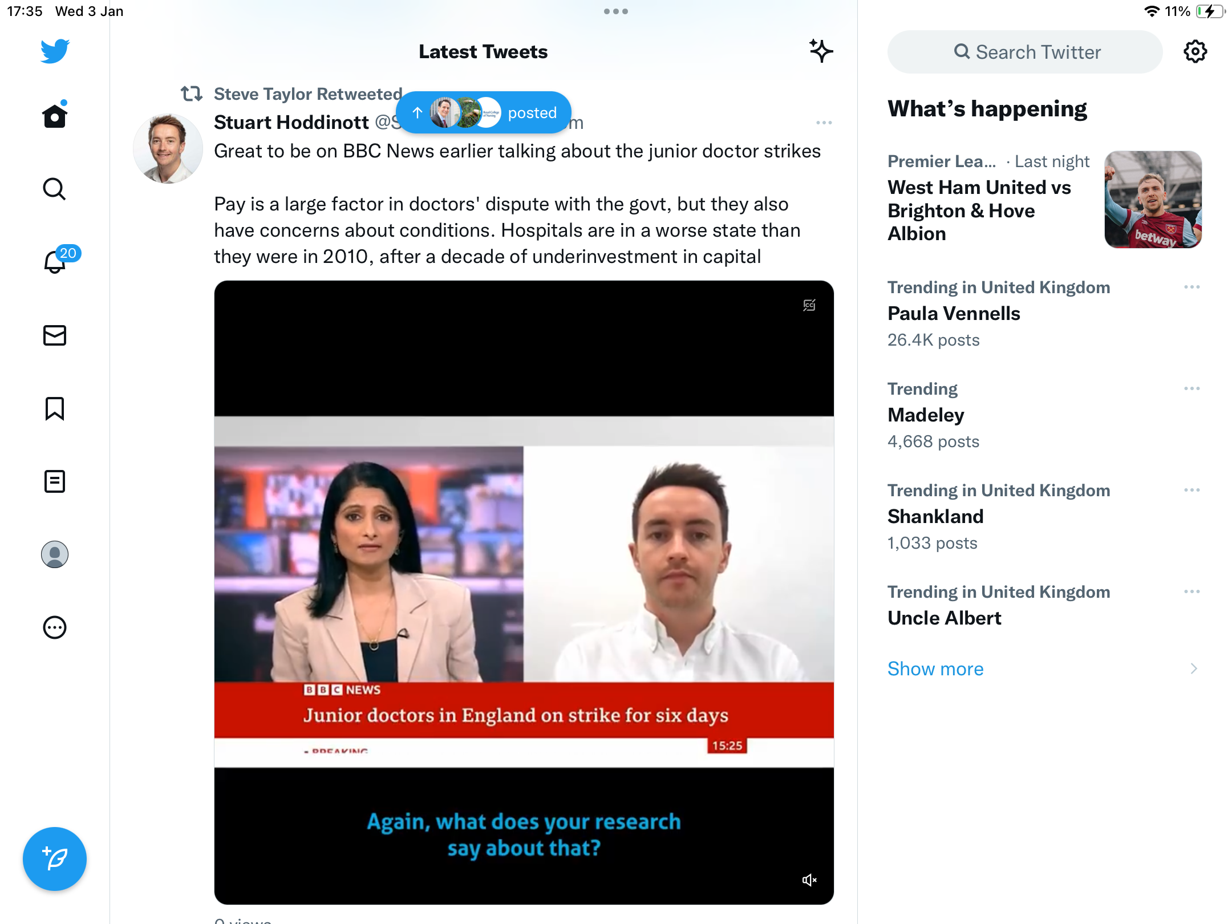Image resolution: width=1232 pixels, height=924 pixels.
Task: Tap the multitasking three dots at top
Action: 615,11
